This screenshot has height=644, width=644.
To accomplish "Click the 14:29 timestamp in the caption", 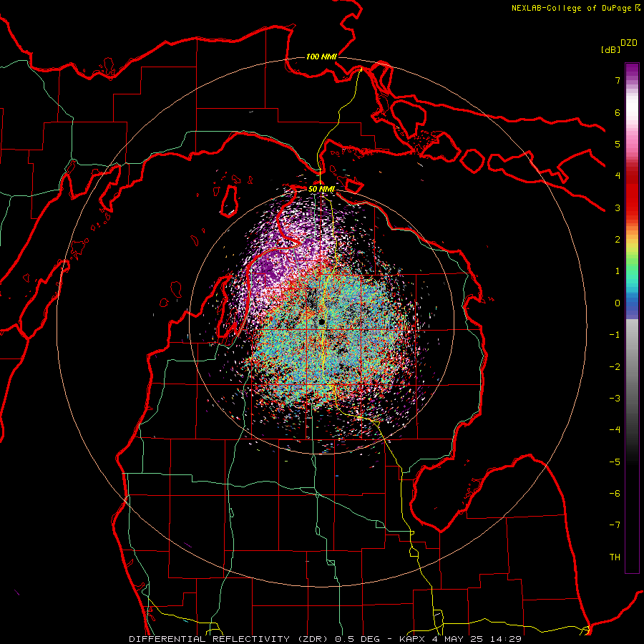I will pos(505,639).
